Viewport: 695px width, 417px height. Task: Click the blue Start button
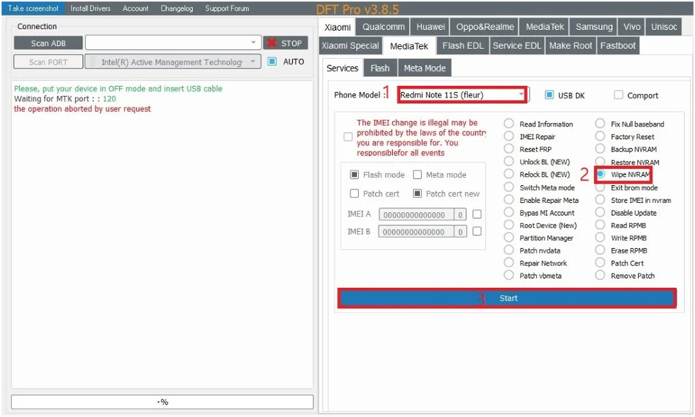click(507, 298)
